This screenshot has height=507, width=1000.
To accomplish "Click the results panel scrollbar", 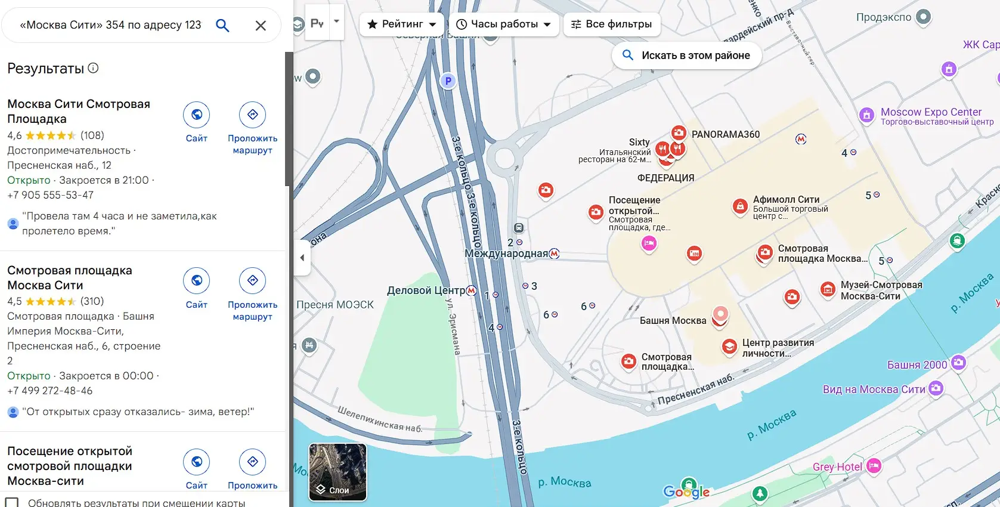I will tap(289, 119).
